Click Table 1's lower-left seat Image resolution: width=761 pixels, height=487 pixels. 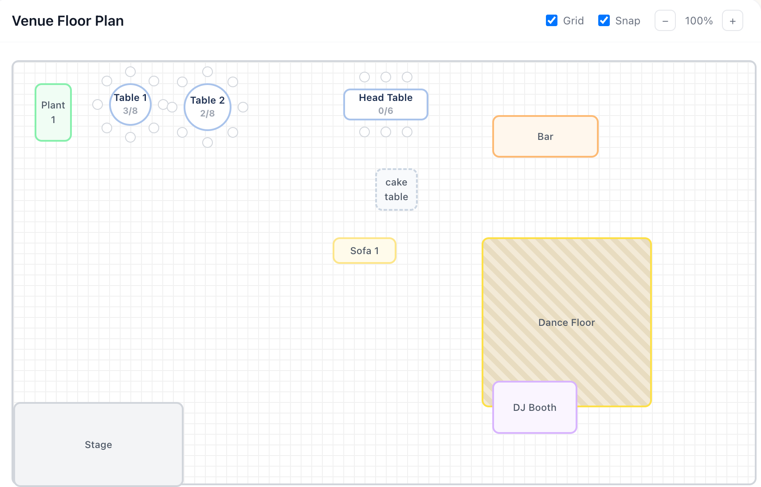(x=107, y=128)
